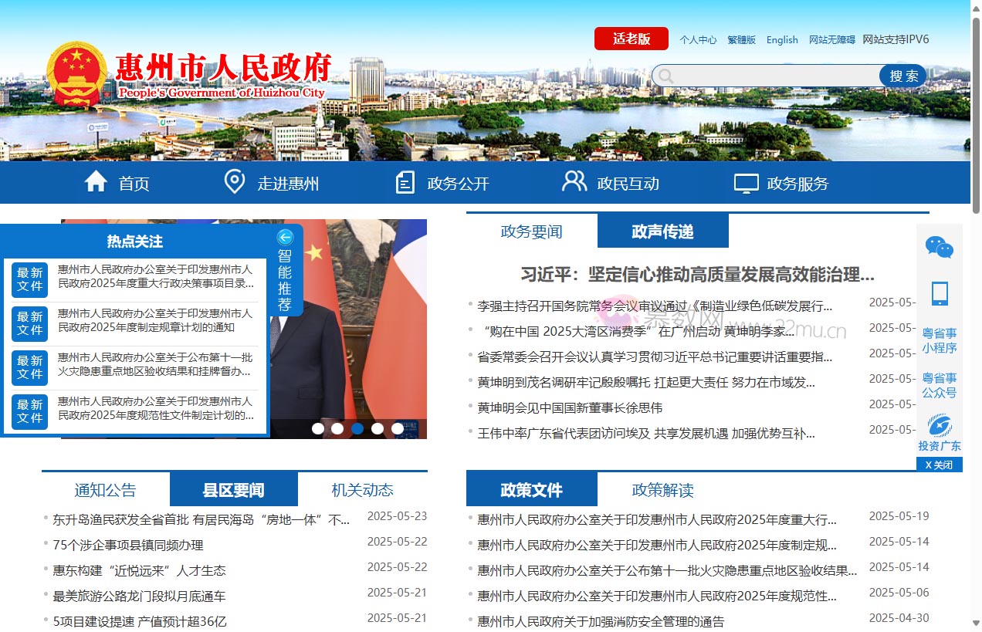Switch to the 政务要闻 tab
The height and width of the screenshot is (632, 982).
click(530, 231)
